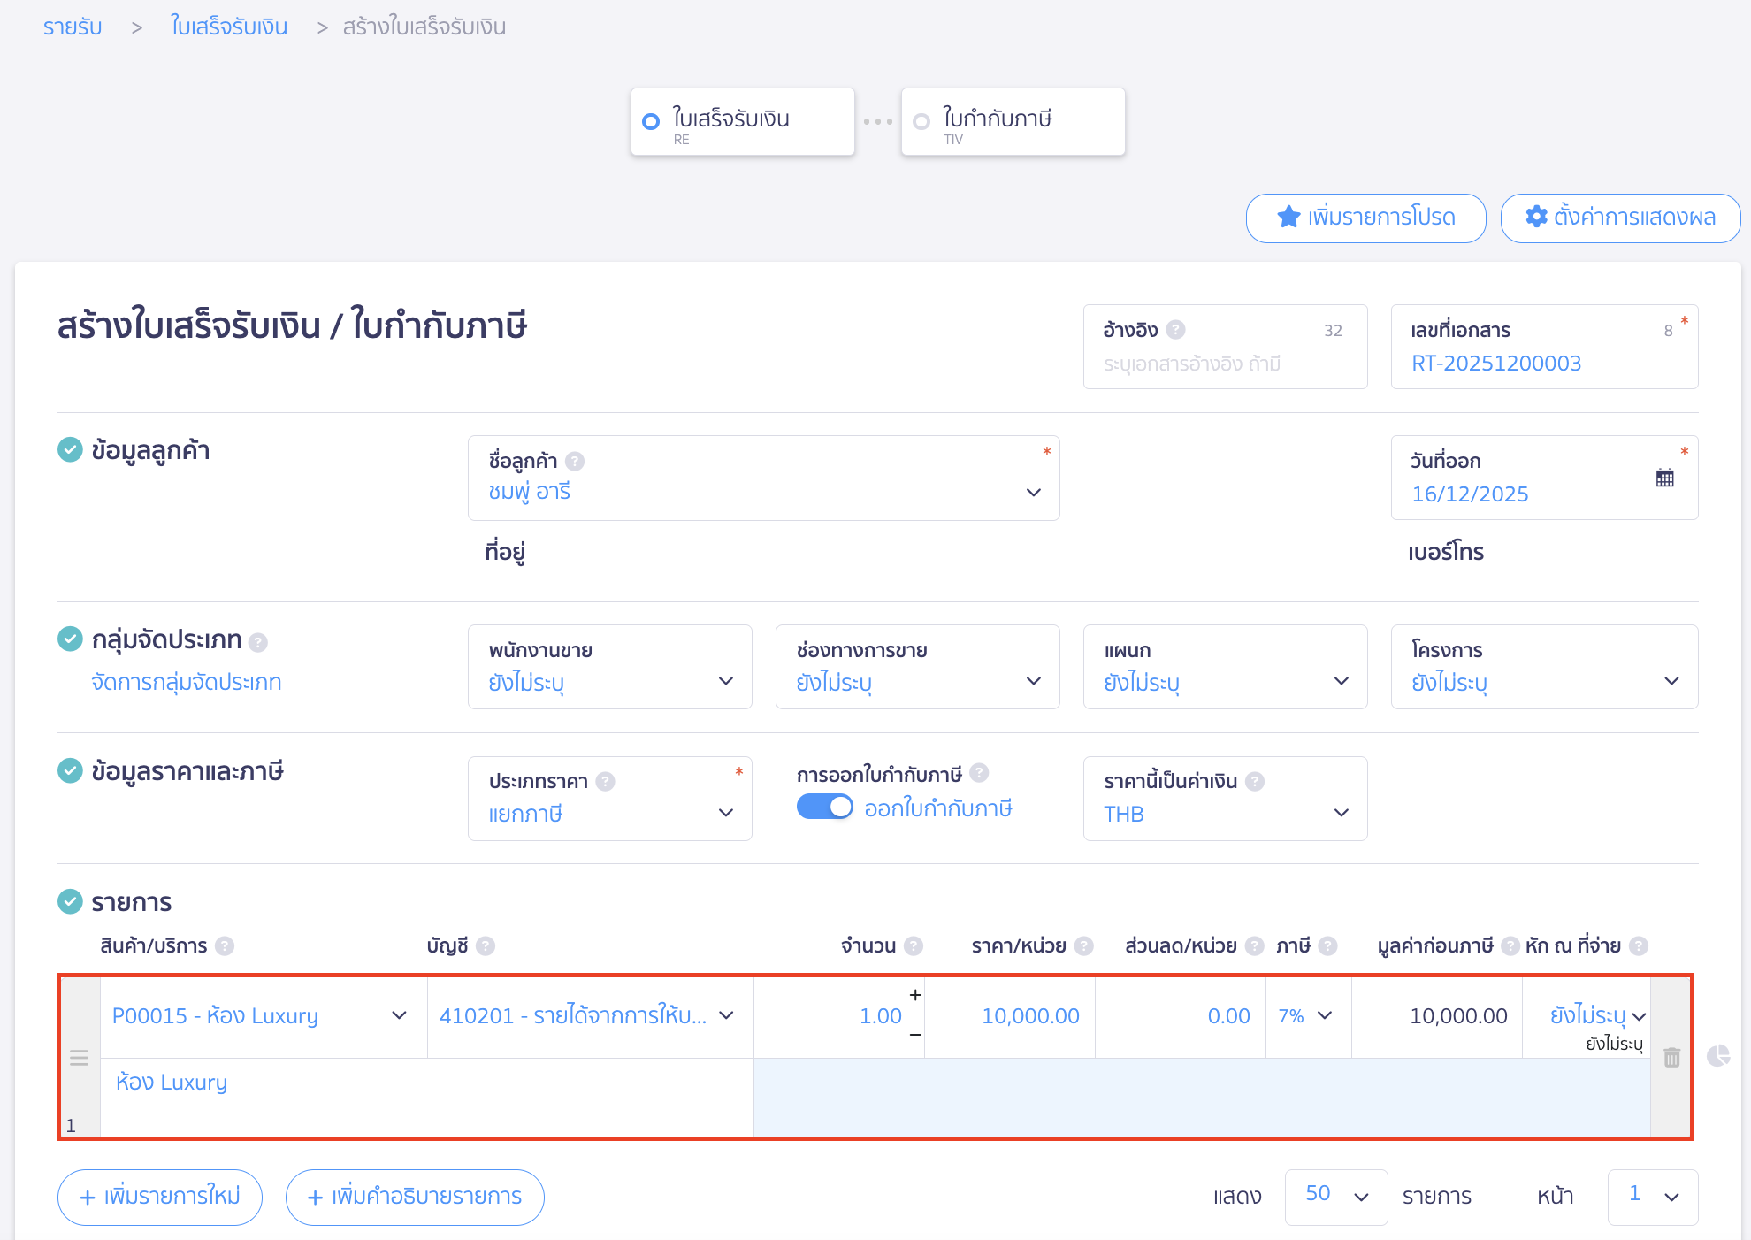Select the ใบเสร็จรับเงิน RE radio option
The height and width of the screenshot is (1240, 1751).
pyautogui.click(x=652, y=122)
